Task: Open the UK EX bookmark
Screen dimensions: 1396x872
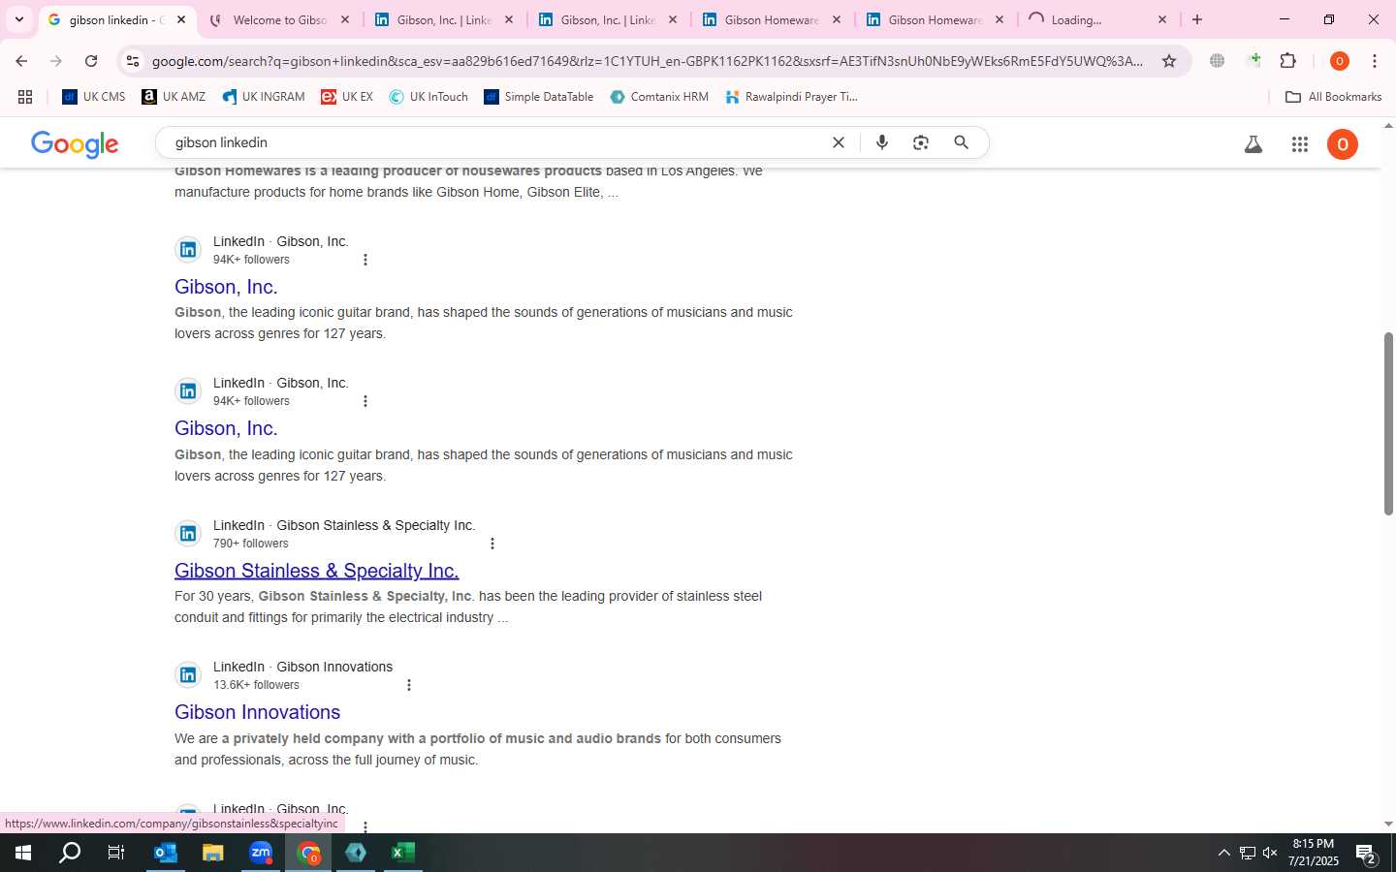Action: (347, 97)
